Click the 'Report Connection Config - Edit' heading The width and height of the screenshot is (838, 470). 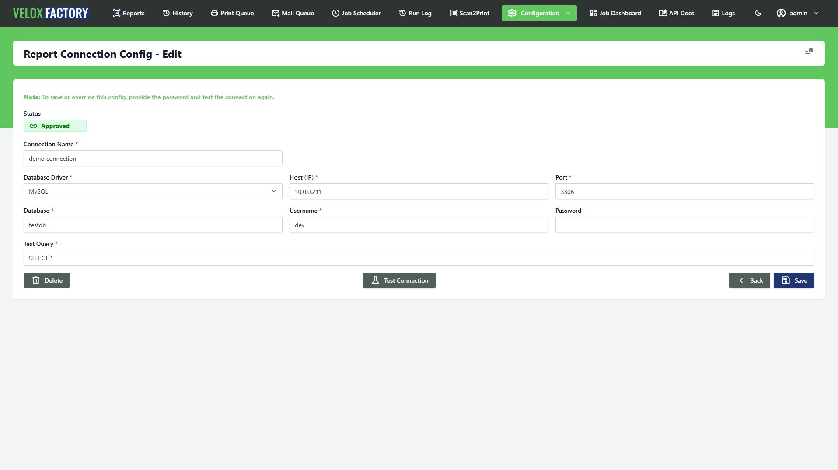point(102,54)
